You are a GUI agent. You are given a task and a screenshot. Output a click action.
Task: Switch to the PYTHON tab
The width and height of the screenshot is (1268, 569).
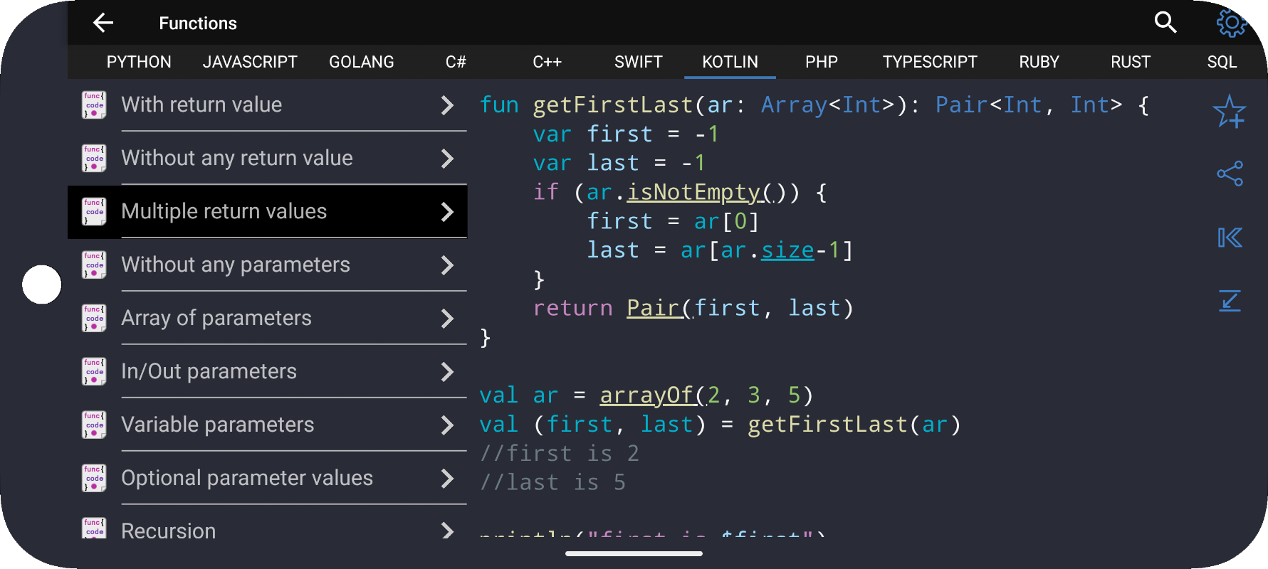(x=139, y=62)
